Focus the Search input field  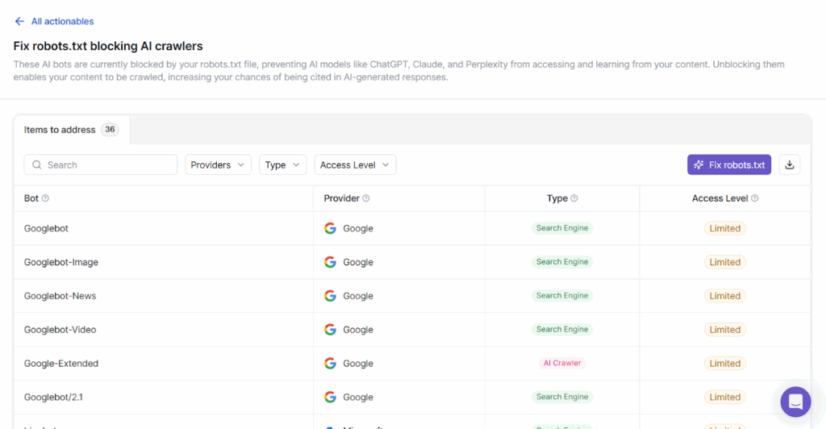[101, 165]
